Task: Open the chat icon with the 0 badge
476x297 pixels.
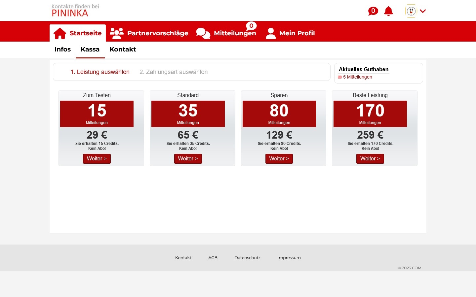Action: (x=373, y=11)
